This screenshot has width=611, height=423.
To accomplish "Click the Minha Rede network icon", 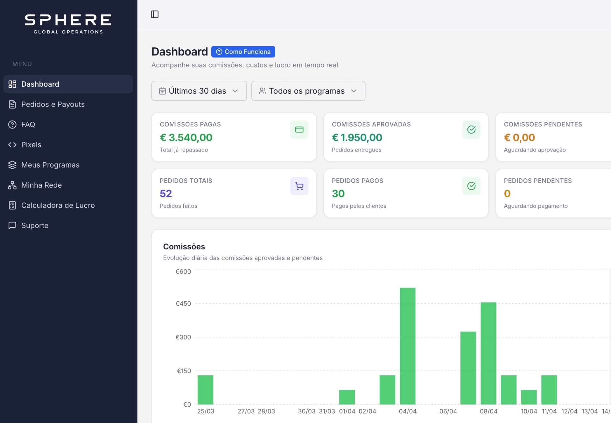I will coord(12,185).
